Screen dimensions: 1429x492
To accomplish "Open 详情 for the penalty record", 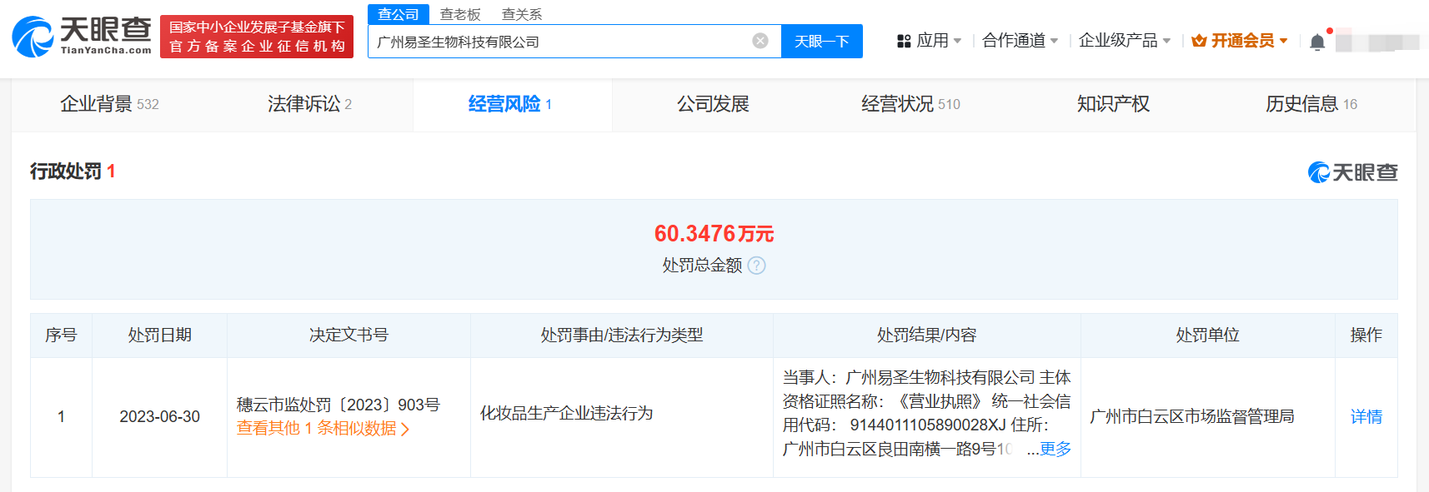I will pos(1366,417).
